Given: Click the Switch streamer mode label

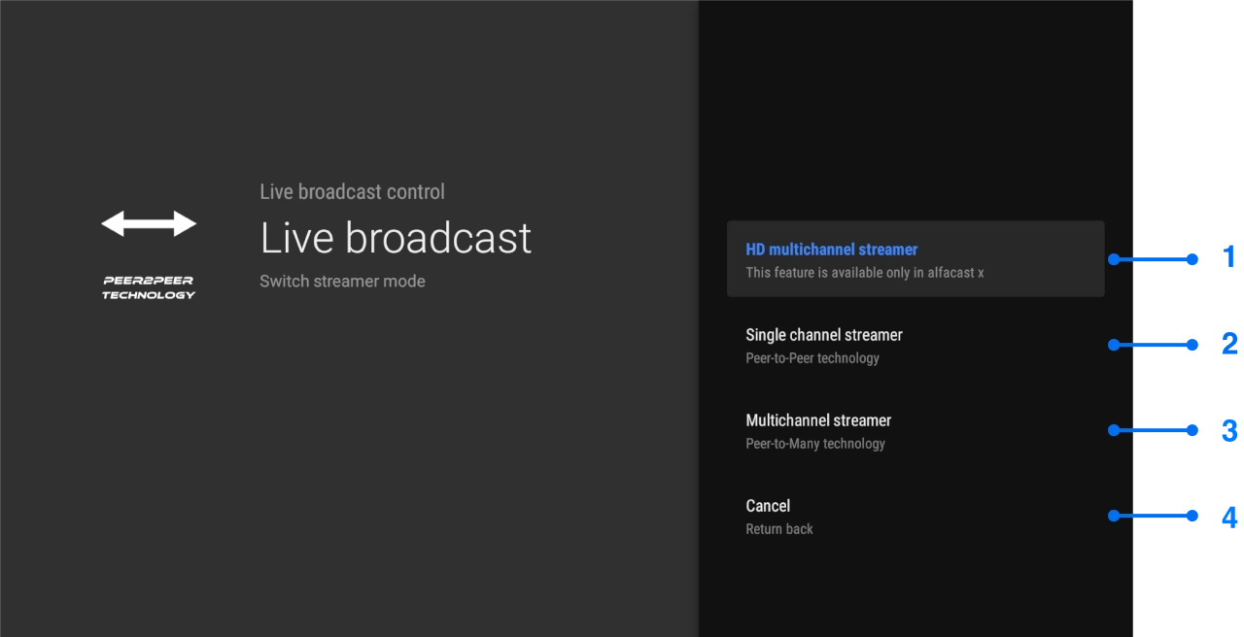Looking at the screenshot, I should [342, 281].
